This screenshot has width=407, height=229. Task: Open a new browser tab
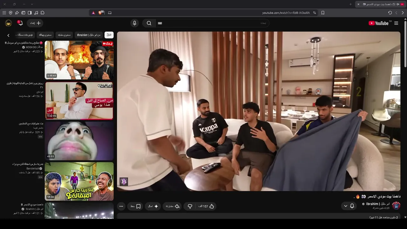[350, 4]
